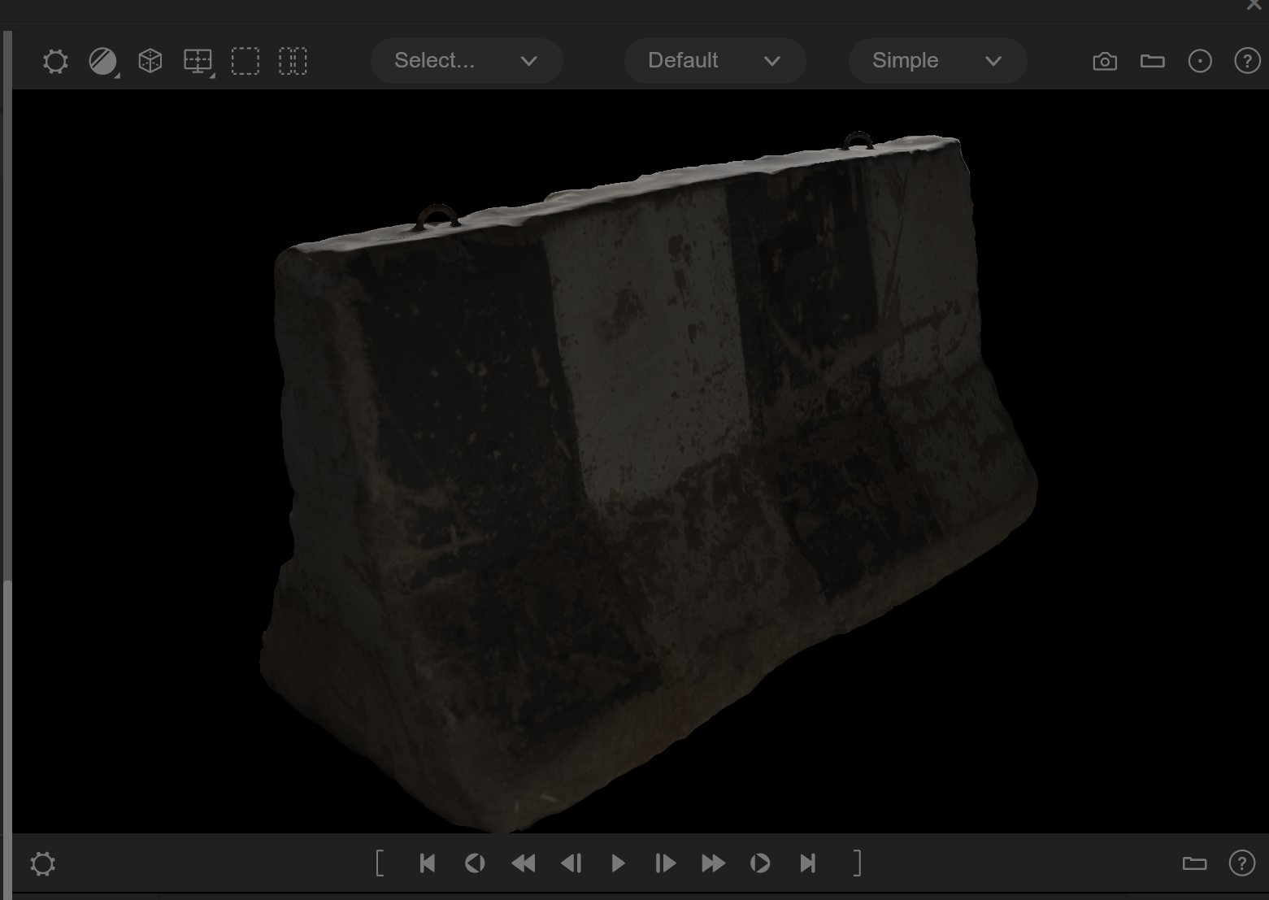The width and height of the screenshot is (1269, 900).
Task: Skip to the last frame
Action: coord(807,863)
